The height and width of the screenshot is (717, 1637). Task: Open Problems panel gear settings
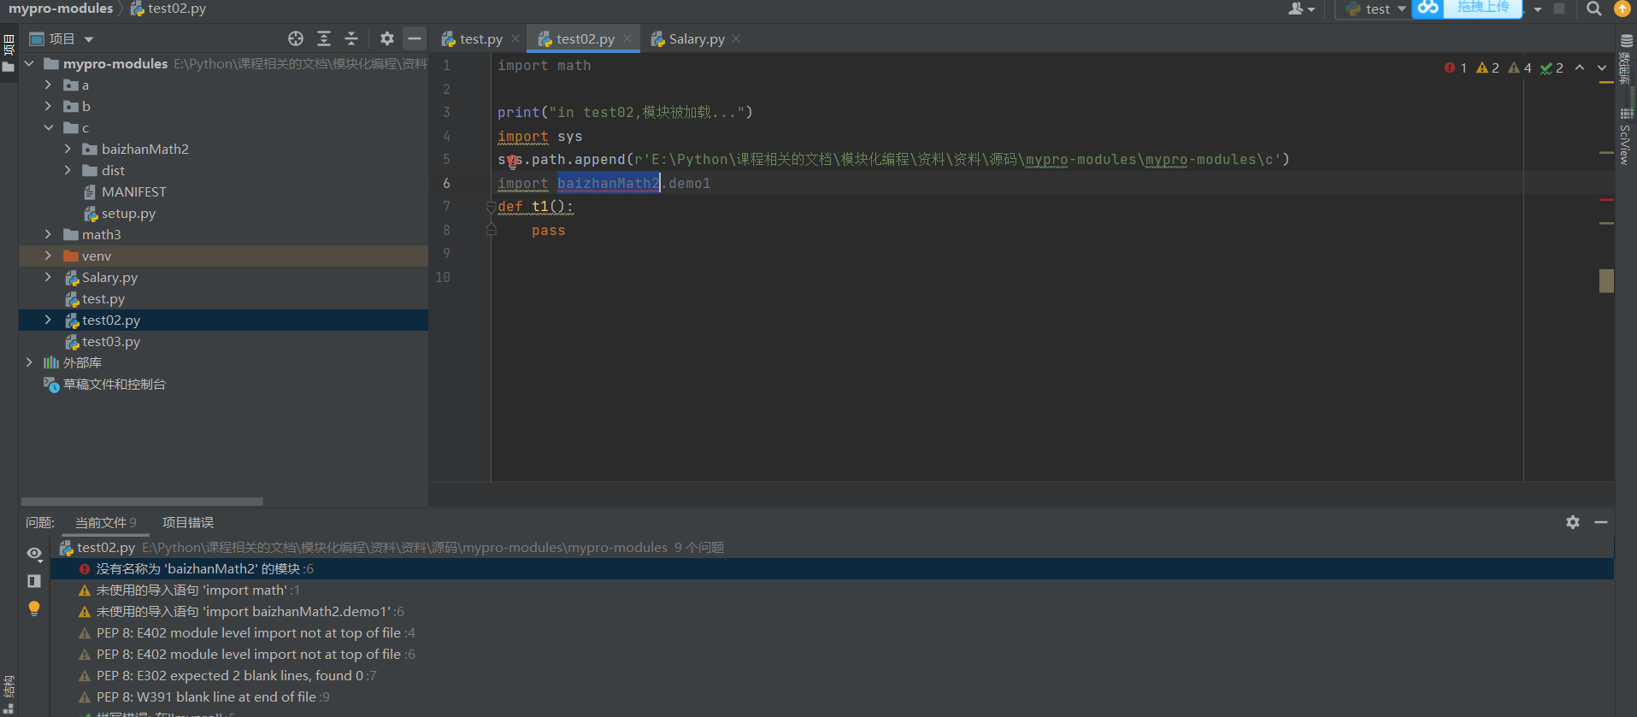(x=1573, y=522)
